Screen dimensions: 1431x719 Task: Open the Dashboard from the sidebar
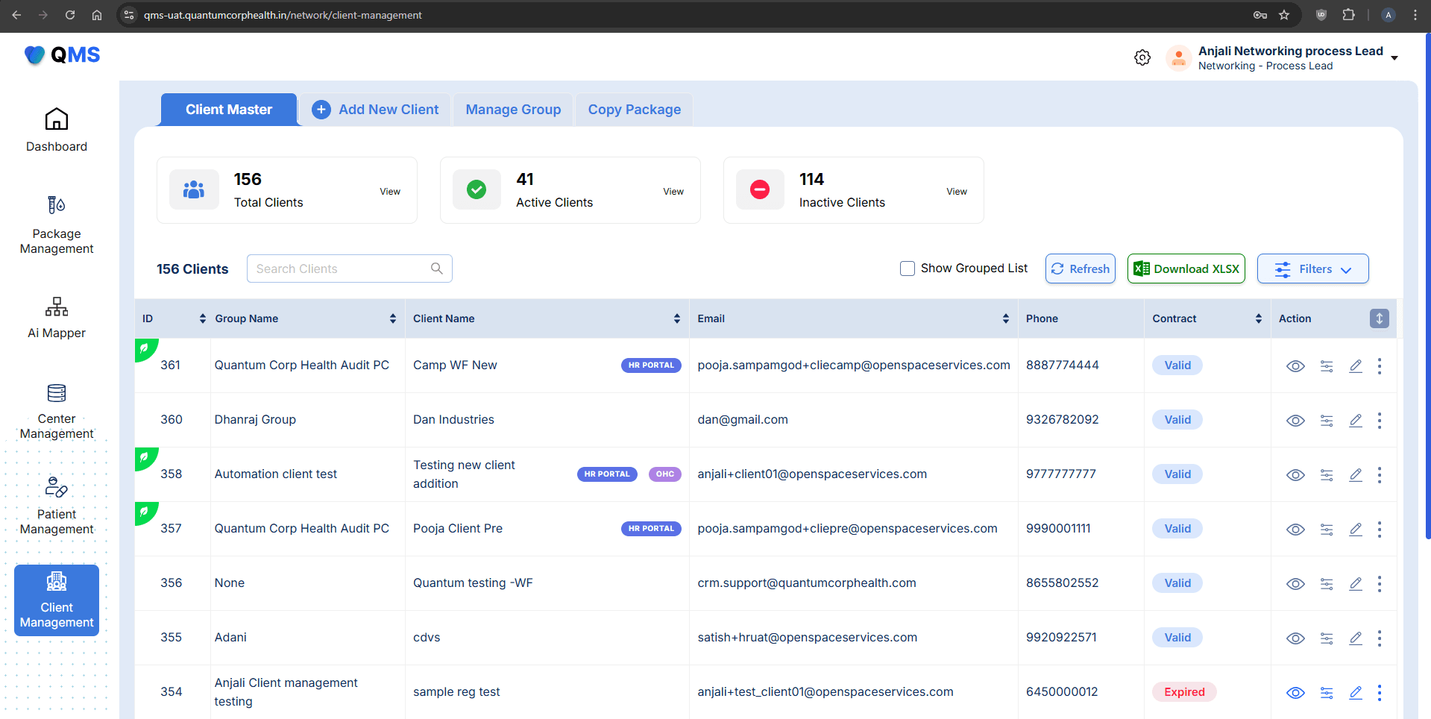[x=56, y=131]
